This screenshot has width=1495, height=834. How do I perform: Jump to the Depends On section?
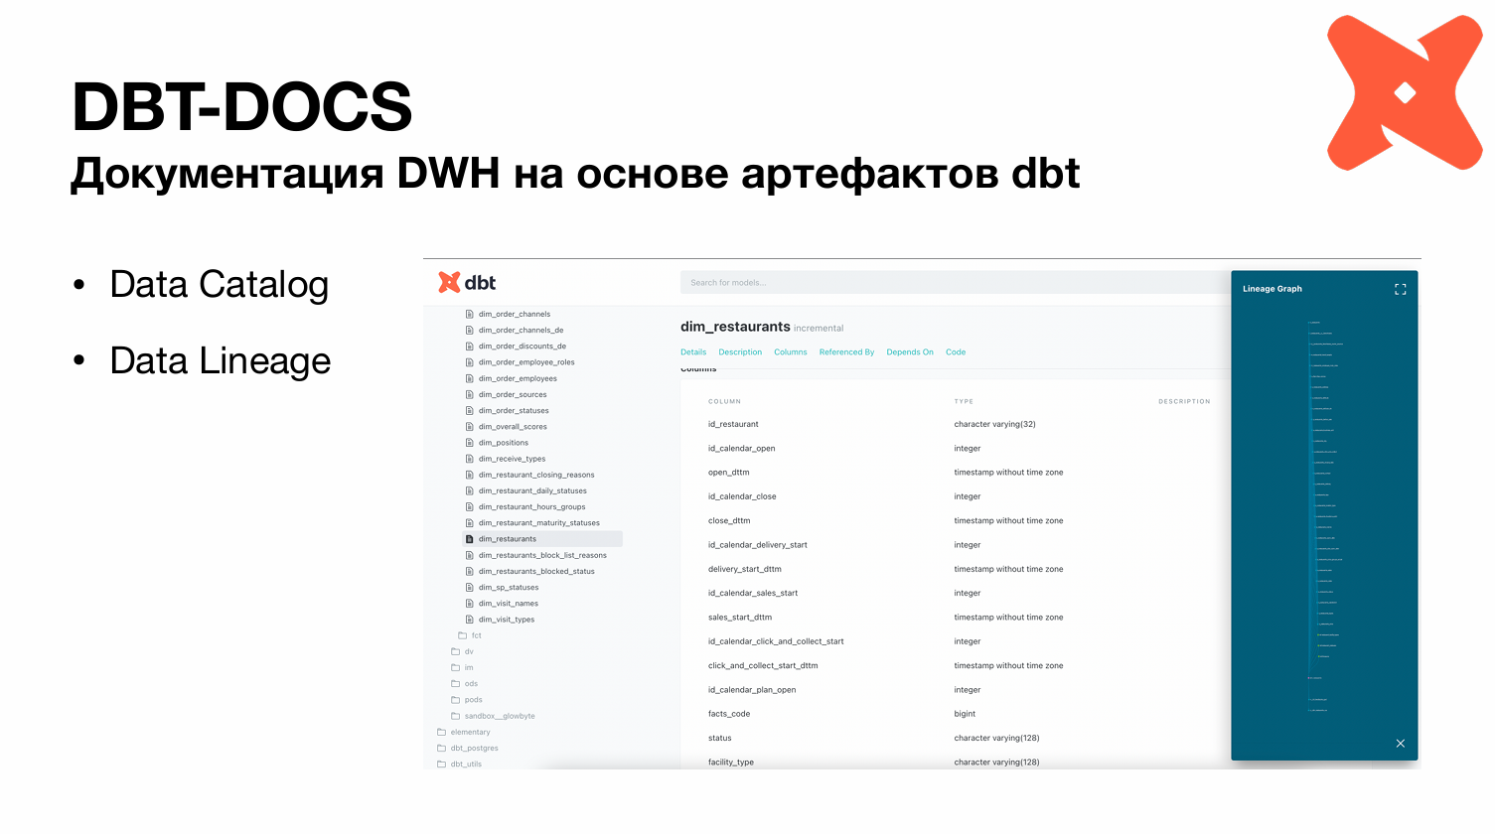click(909, 352)
